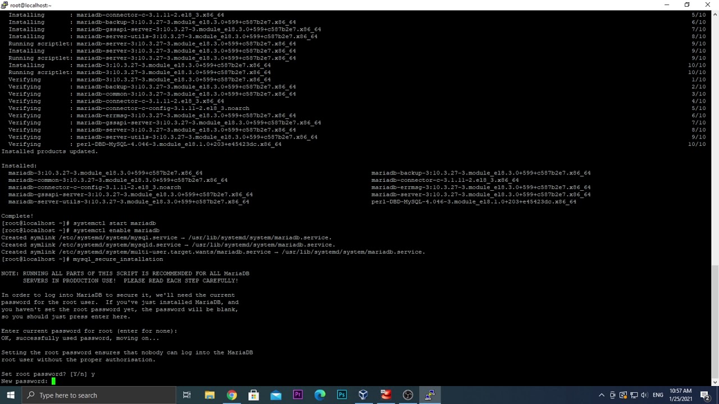The image size is (719, 404).
Task: Click the 'Setting the root password ensures' line
Action: [127, 353]
